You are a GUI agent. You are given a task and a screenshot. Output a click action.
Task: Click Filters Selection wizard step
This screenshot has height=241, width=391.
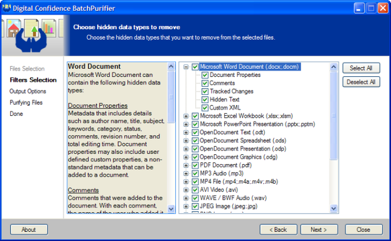(x=33, y=80)
